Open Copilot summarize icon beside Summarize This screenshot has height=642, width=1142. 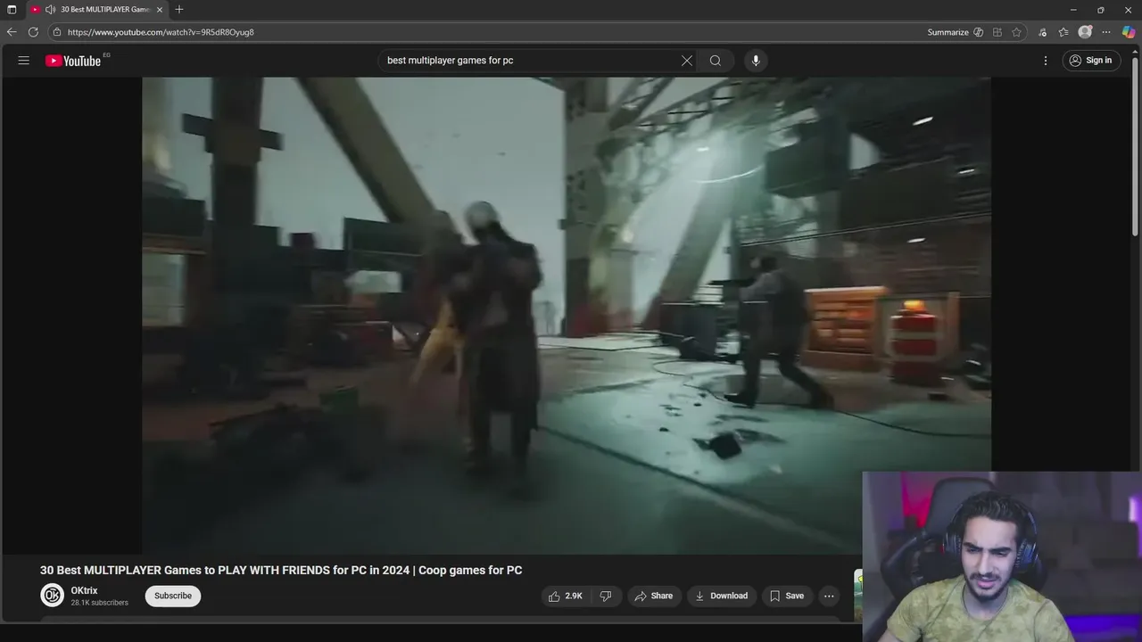tap(979, 32)
